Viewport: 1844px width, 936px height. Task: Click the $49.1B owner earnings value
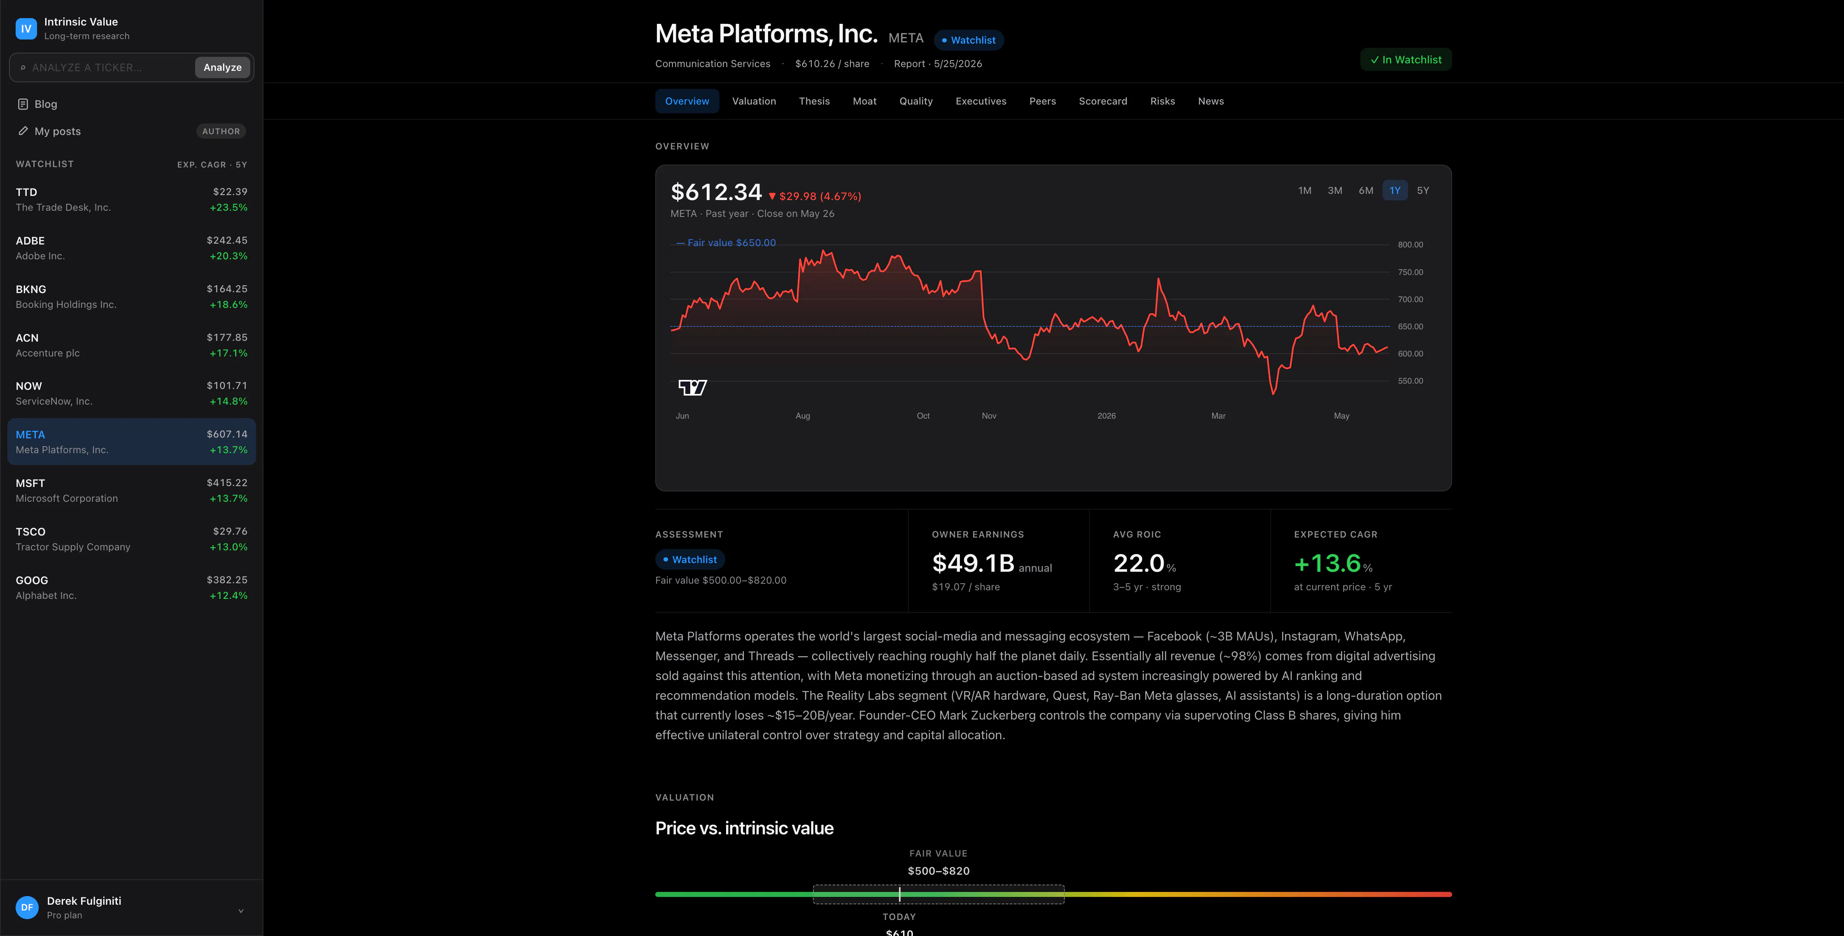(x=973, y=564)
